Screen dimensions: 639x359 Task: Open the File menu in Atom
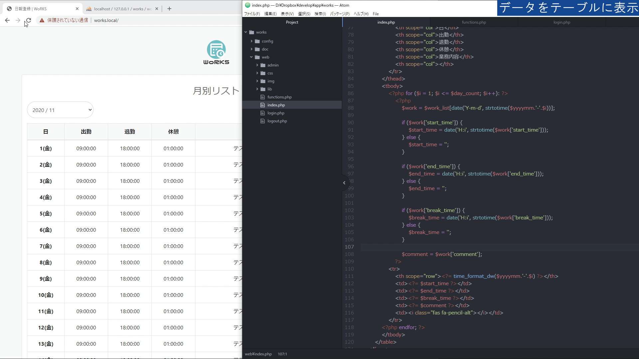[376, 14]
